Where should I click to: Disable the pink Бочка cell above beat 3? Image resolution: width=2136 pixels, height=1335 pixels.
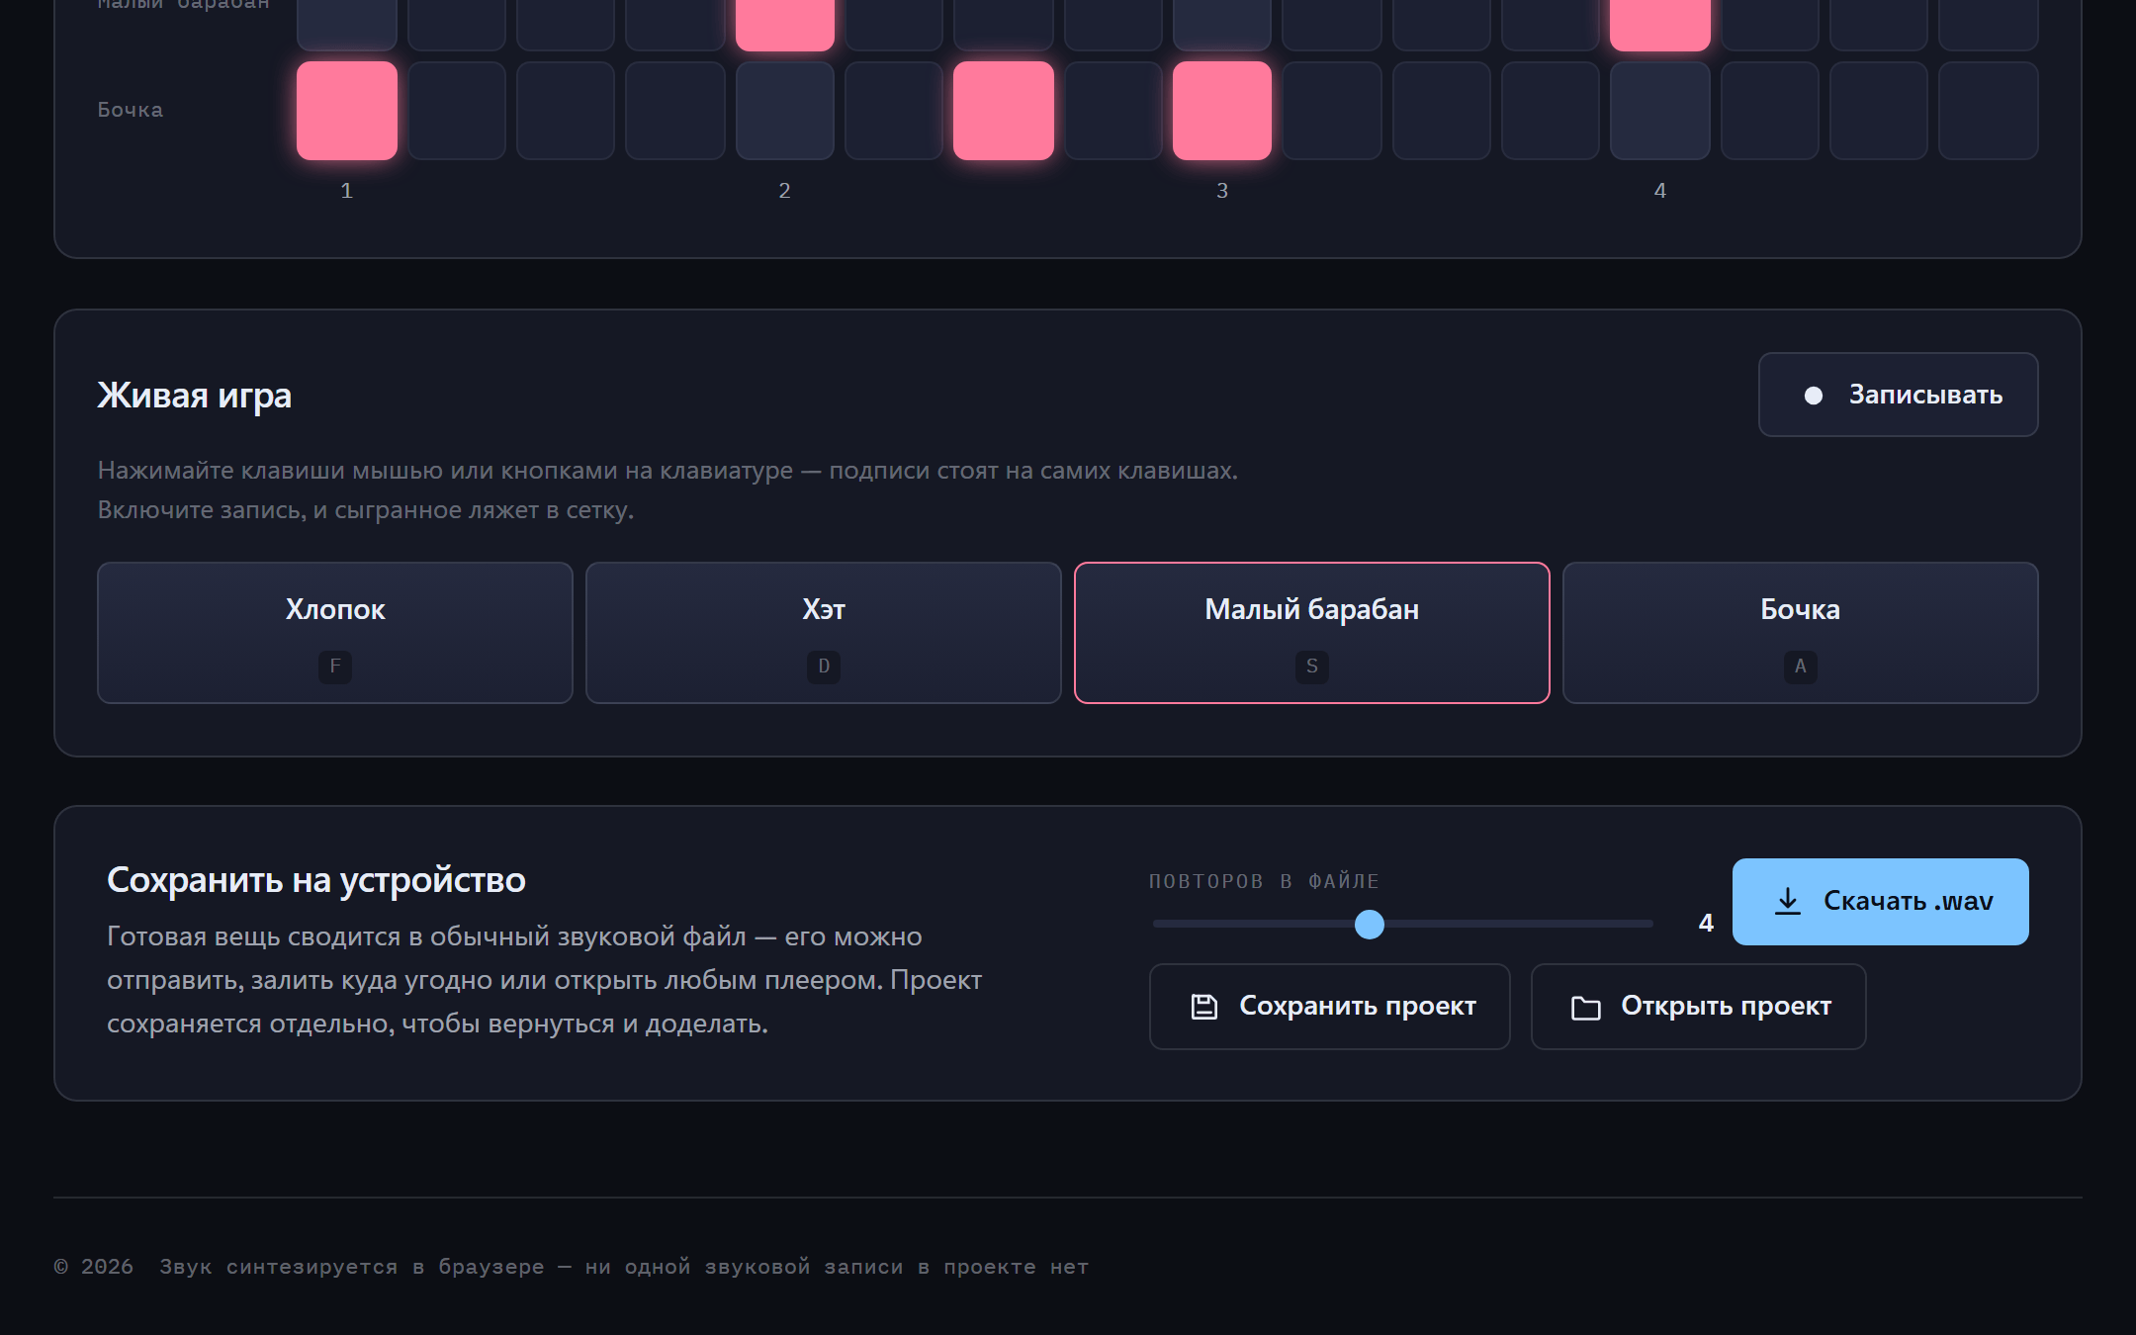pyautogui.click(x=1222, y=111)
